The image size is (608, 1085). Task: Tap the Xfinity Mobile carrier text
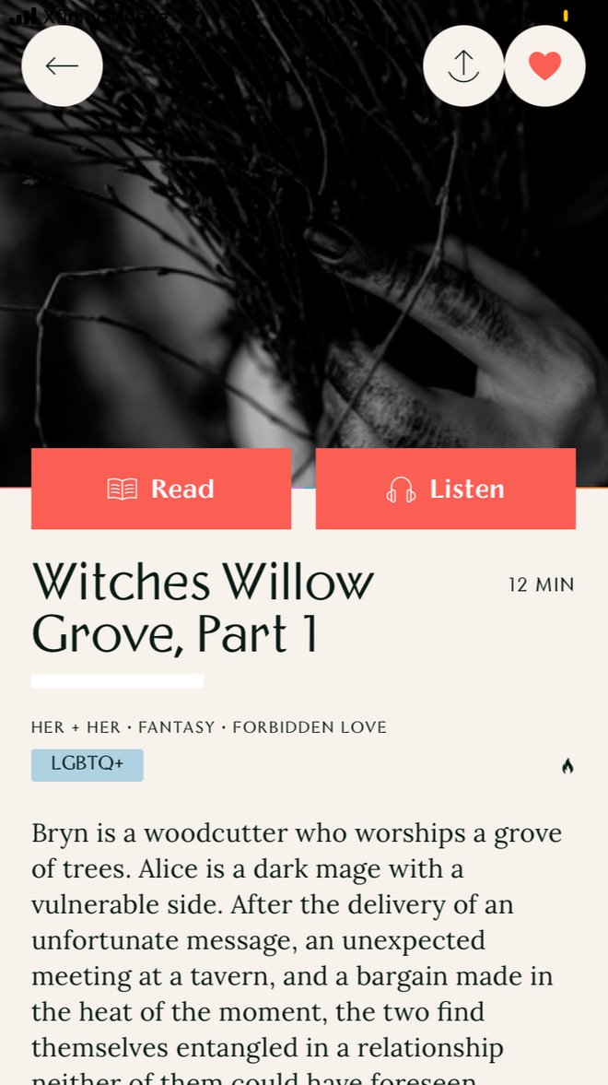click(105, 16)
